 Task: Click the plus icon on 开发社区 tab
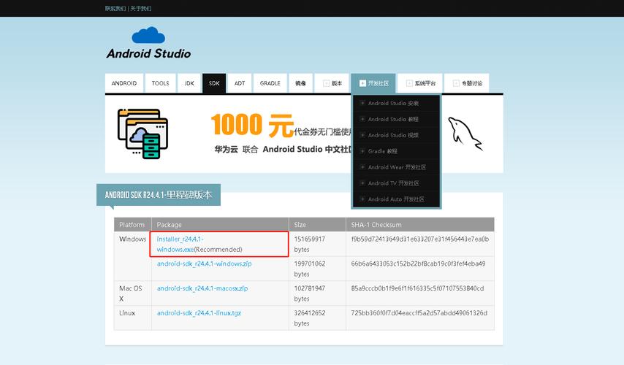pyautogui.click(x=362, y=83)
